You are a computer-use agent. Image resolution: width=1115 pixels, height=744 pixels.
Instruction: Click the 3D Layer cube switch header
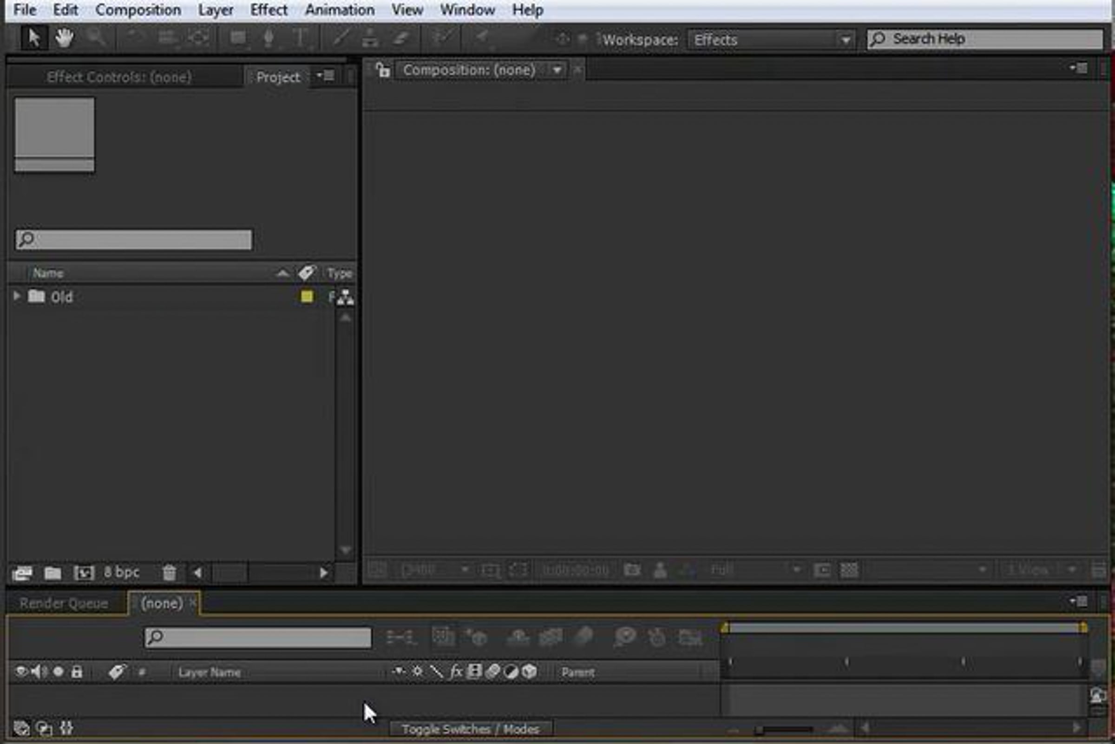[529, 672]
